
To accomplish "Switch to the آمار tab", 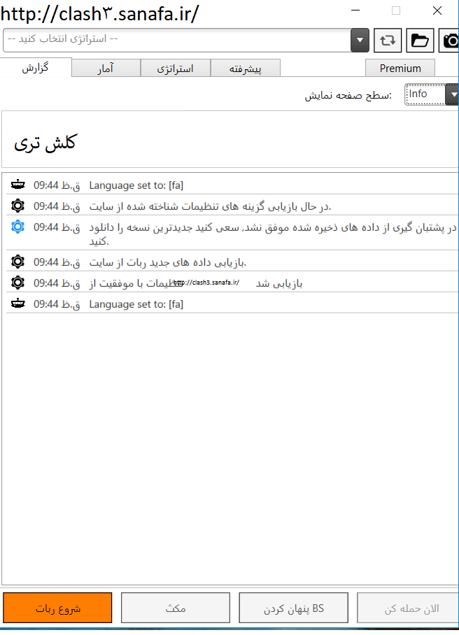I will tap(106, 68).
